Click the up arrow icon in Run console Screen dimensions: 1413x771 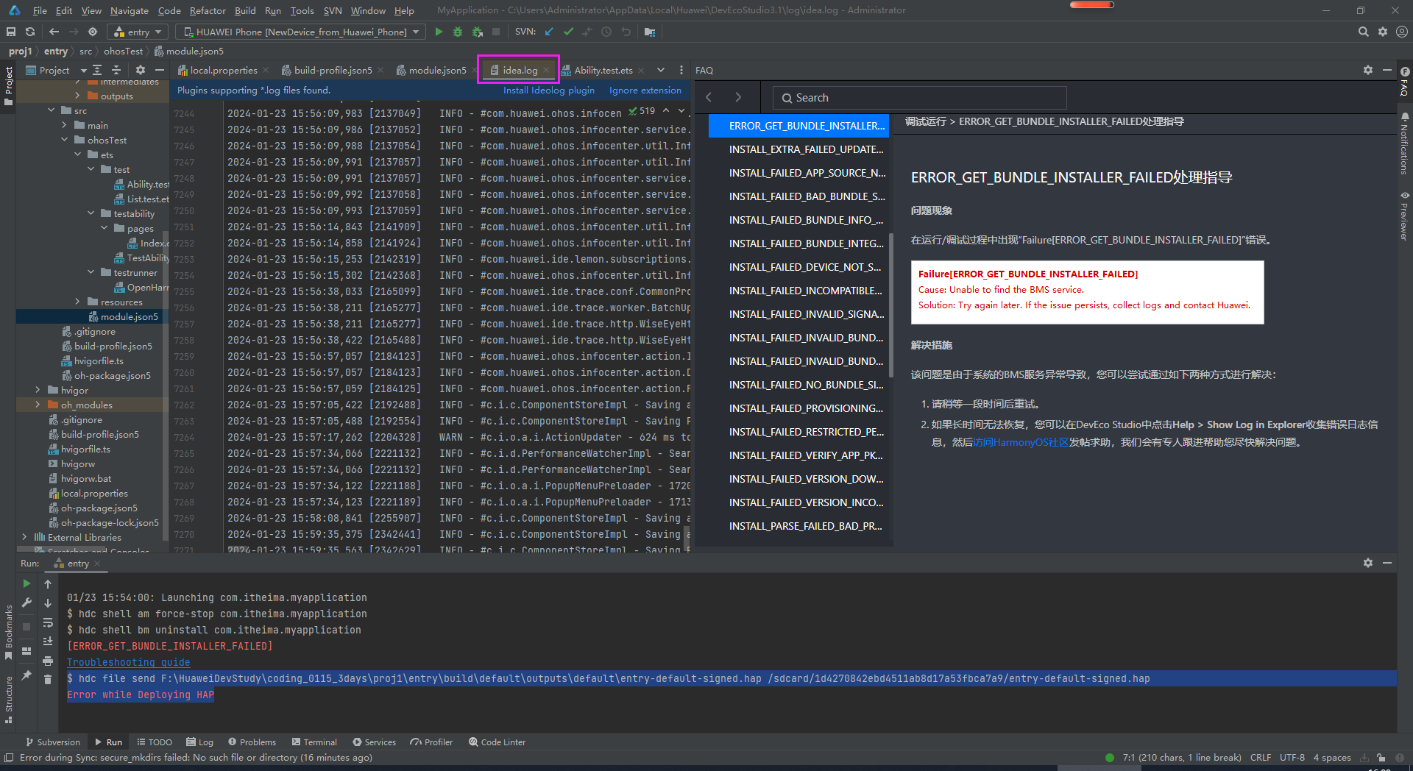pos(48,583)
